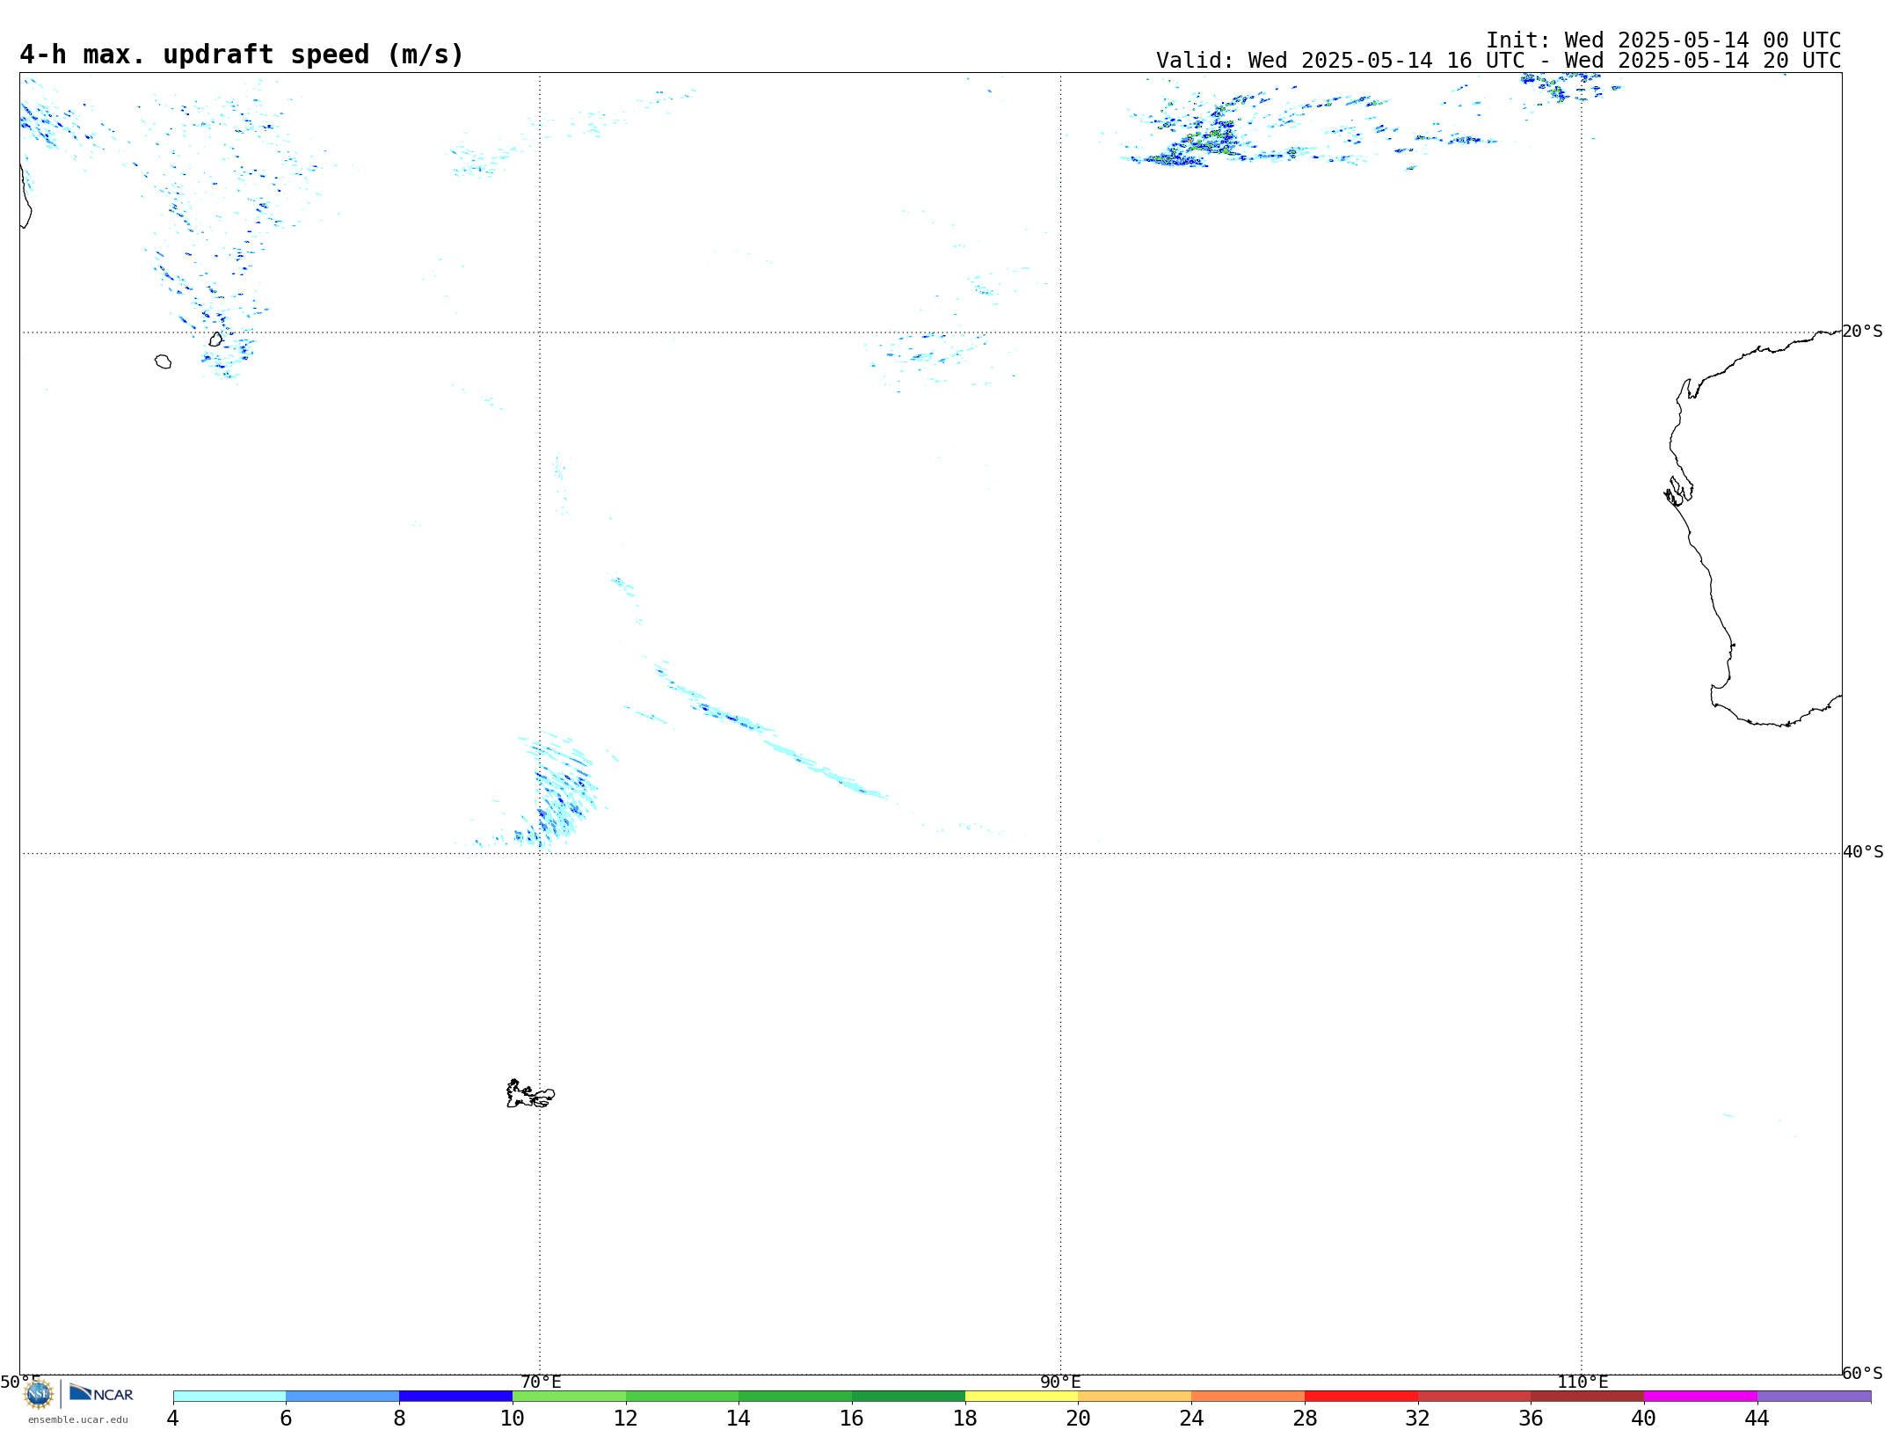Click the colorbar tick label 10

pyautogui.click(x=513, y=1419)
